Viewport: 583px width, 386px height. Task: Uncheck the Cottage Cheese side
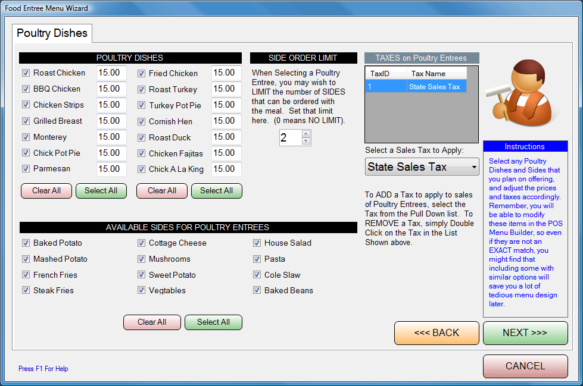(x=142, y=243)
